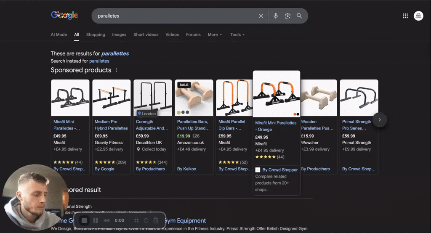Viewport: 431px width, 233px height.
Task: Open the Google apps grid
Action: click(x=405, y=16)
